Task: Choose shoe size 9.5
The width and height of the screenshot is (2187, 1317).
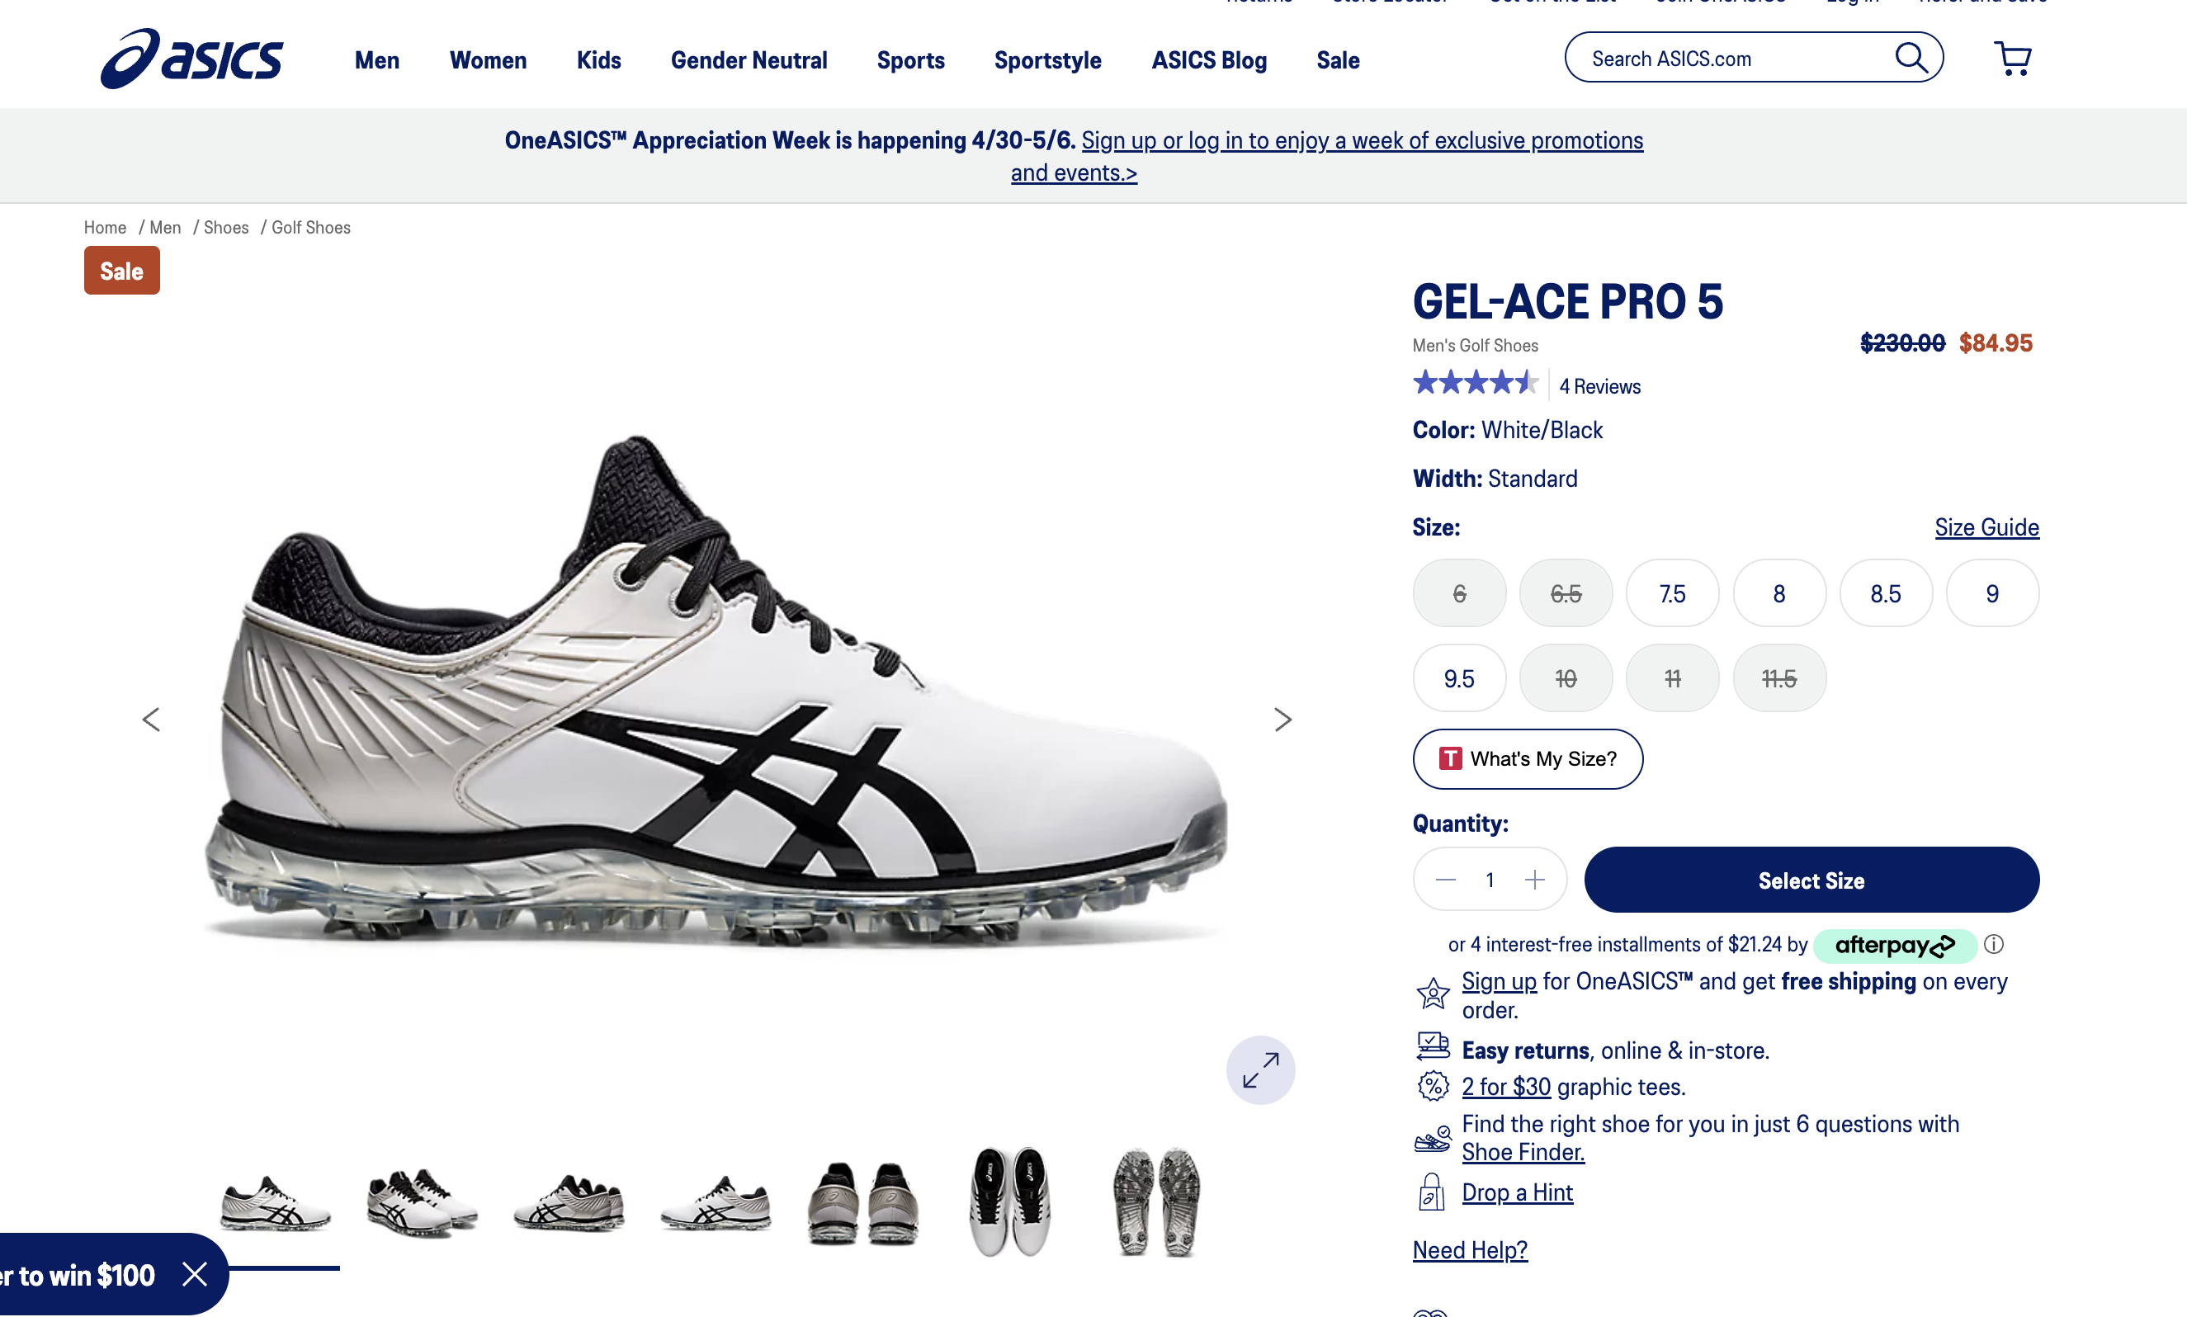Action: [x=1459, y=678]
